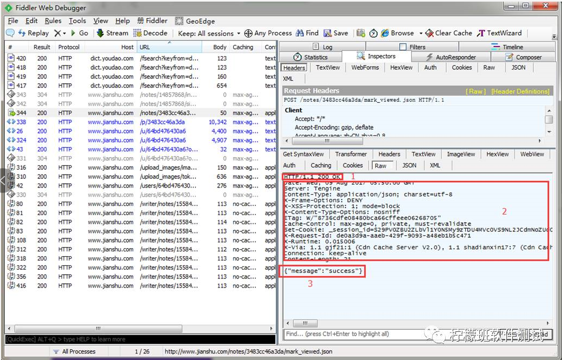
Task: Toggle Decode mode
Action: tap(150, 34)
